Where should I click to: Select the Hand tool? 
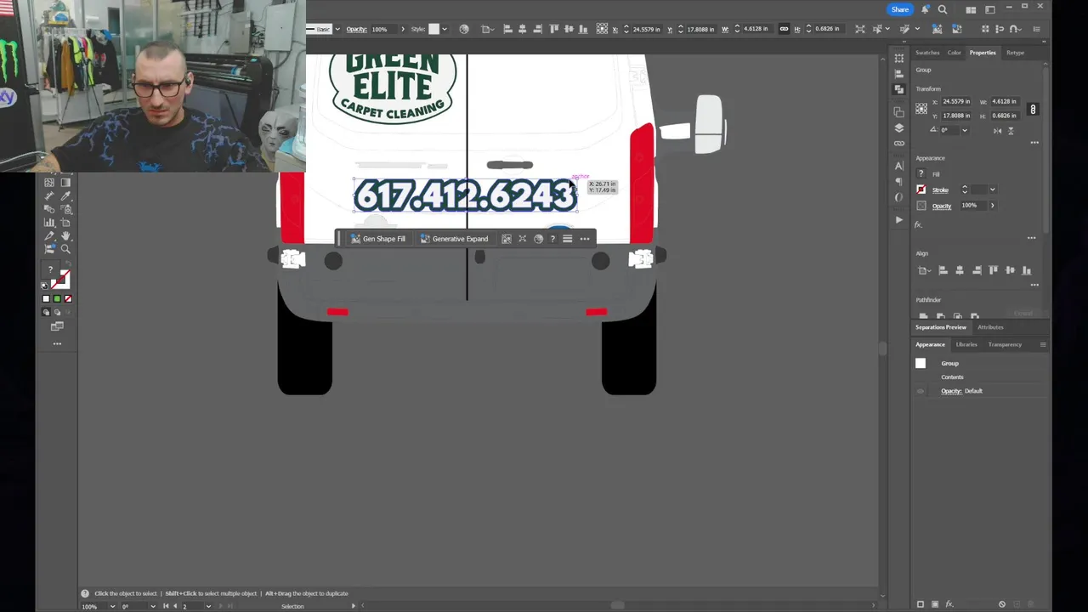pos(66,235)
